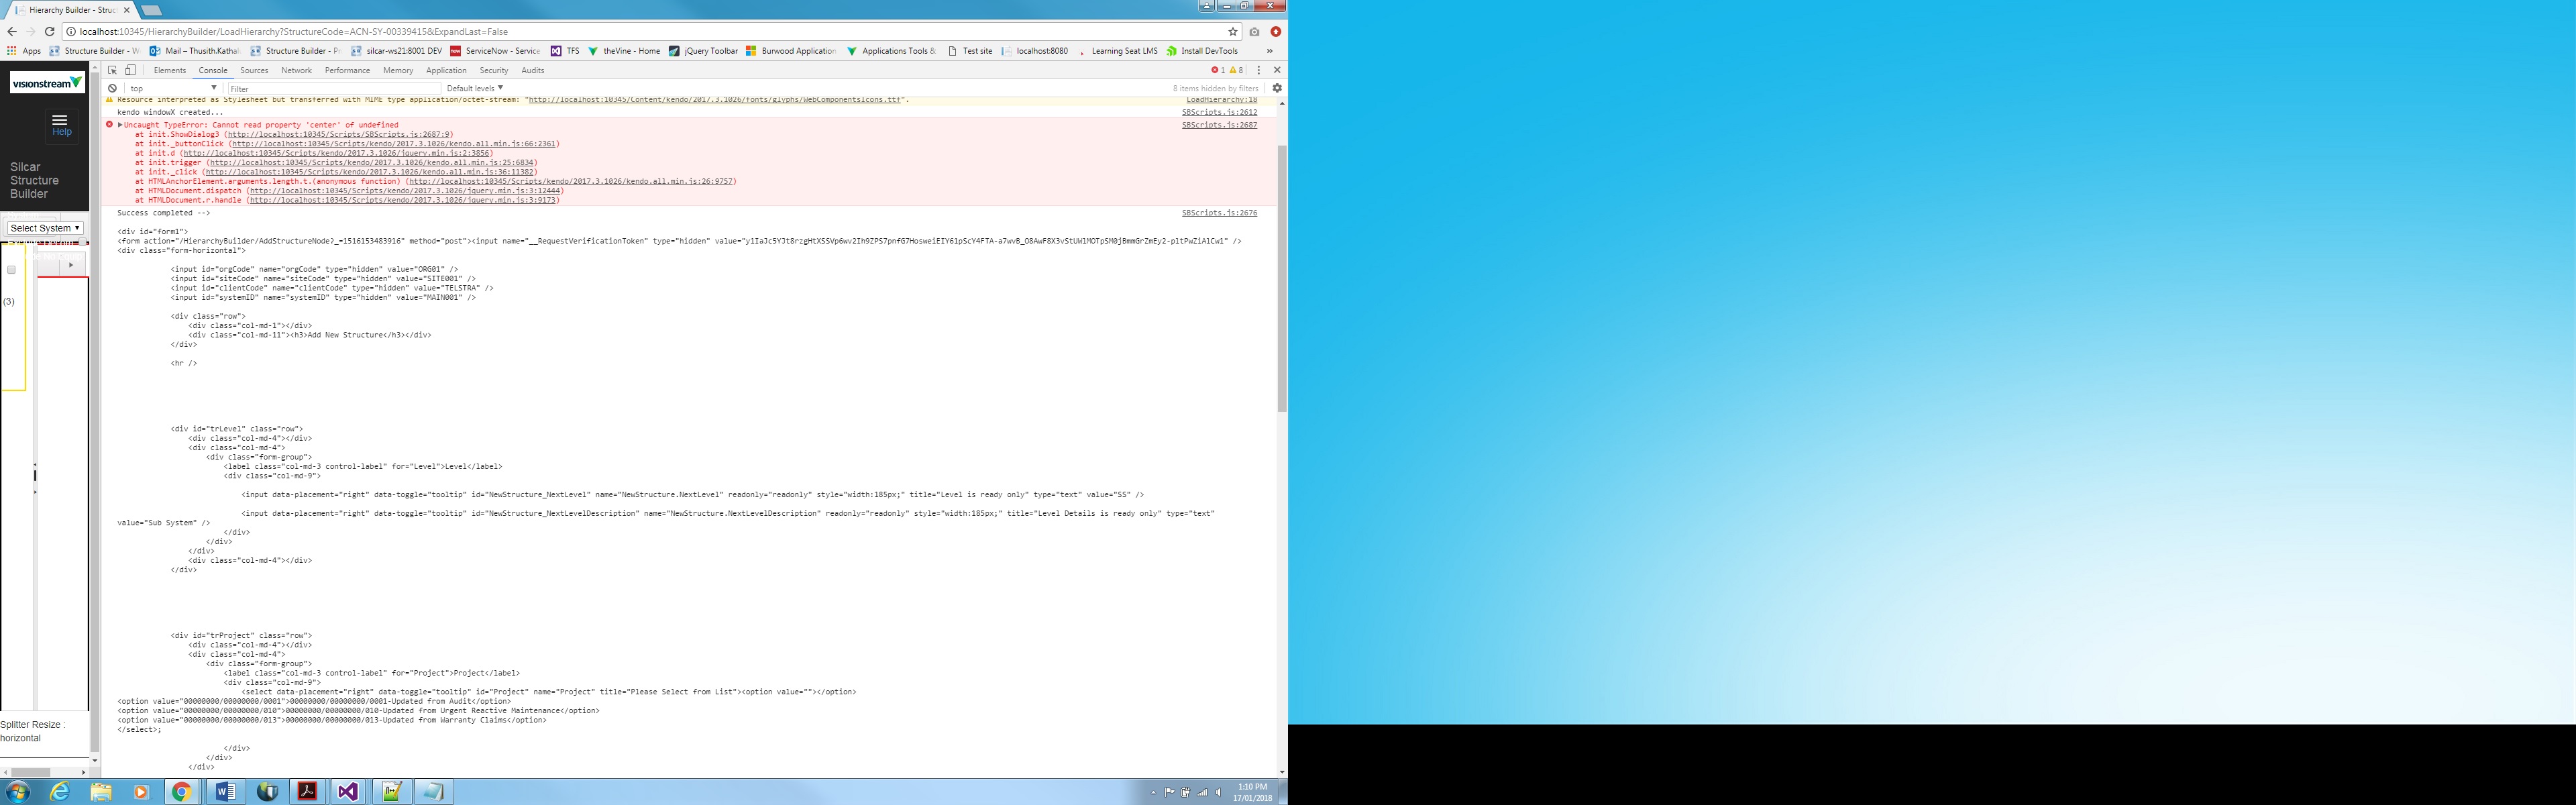Click the console Filter input field

pyautogui.click(x=330, y=88)
